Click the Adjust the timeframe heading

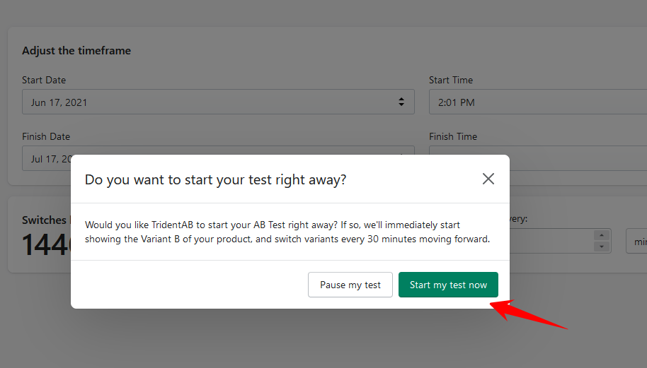point(76,51)
